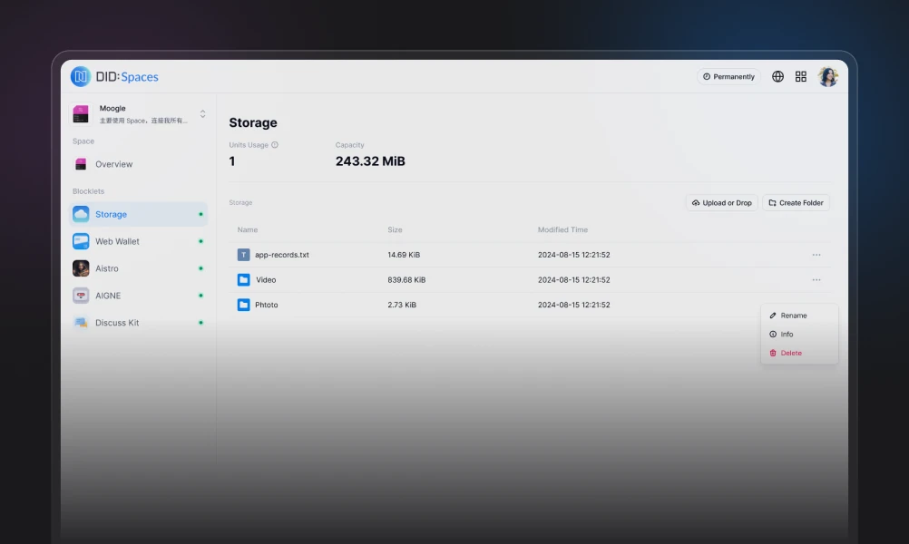Click the Overview sidebar icon
The image size is (909, 544).
point(81,164)
